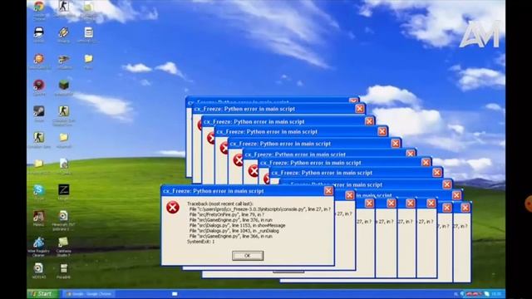Click OK in the frontmost error dialog
532x299 pixels.
point(248,256)
